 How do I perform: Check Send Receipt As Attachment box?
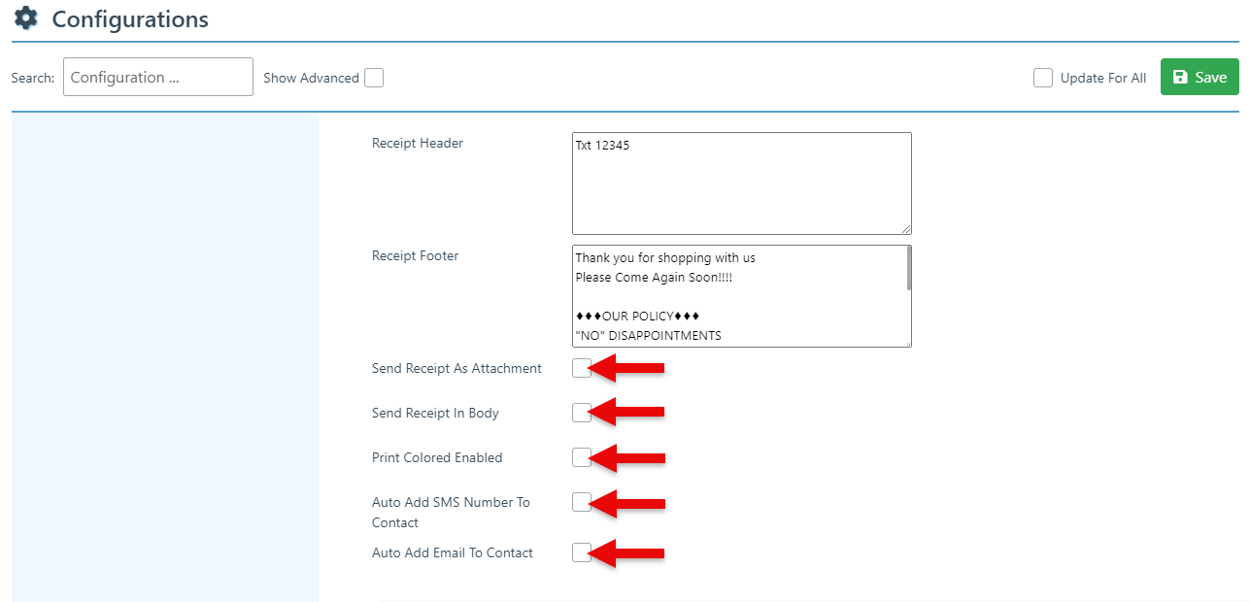click(581, 368)
